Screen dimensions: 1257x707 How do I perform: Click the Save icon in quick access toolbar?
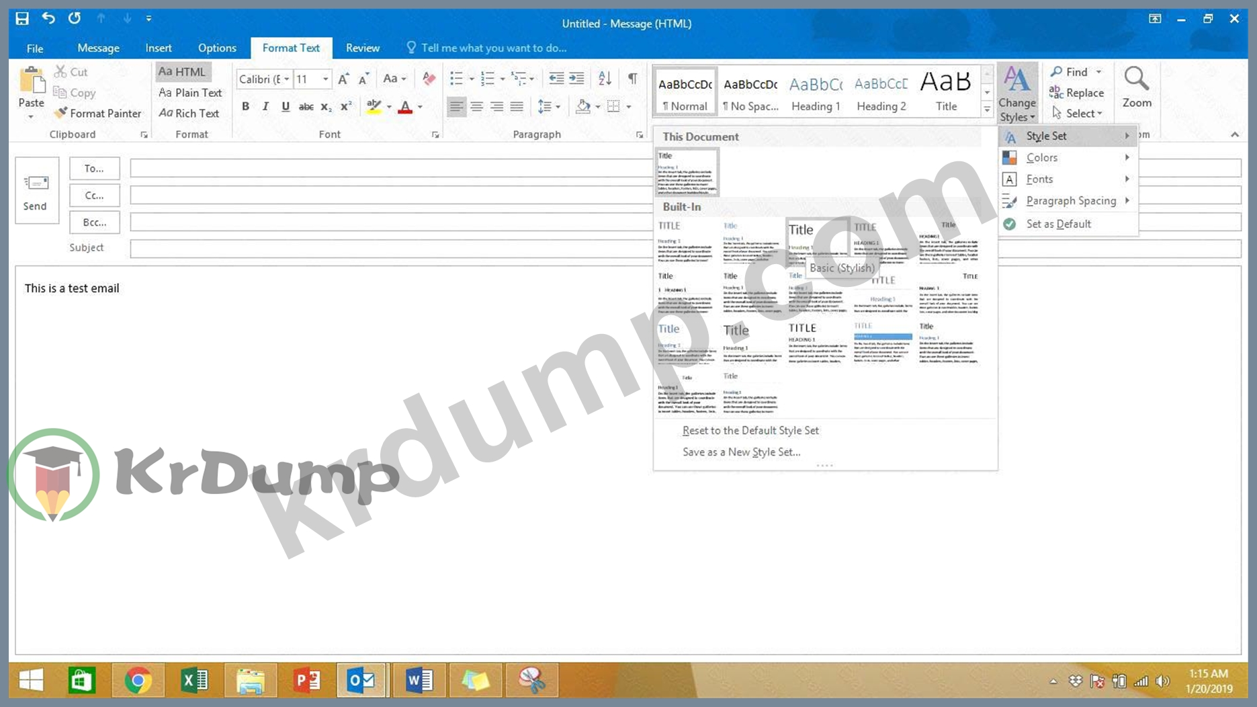[22, 18]
